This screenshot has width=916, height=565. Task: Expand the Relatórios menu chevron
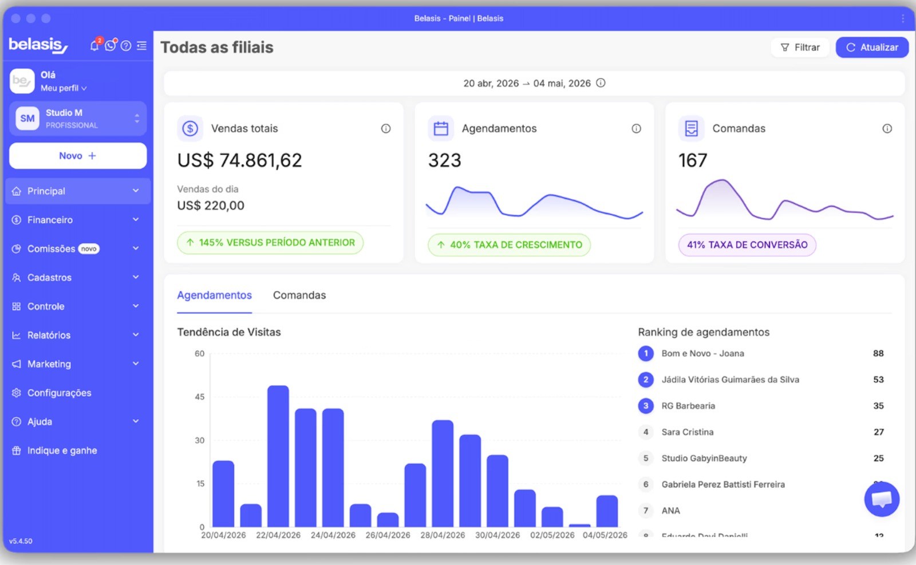[136, 335]
